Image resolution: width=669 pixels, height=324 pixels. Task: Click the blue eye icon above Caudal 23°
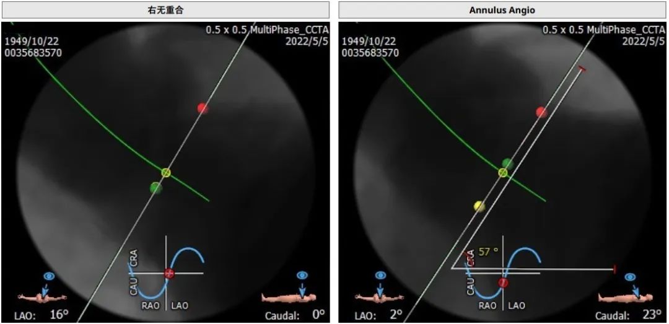(630, 278)
